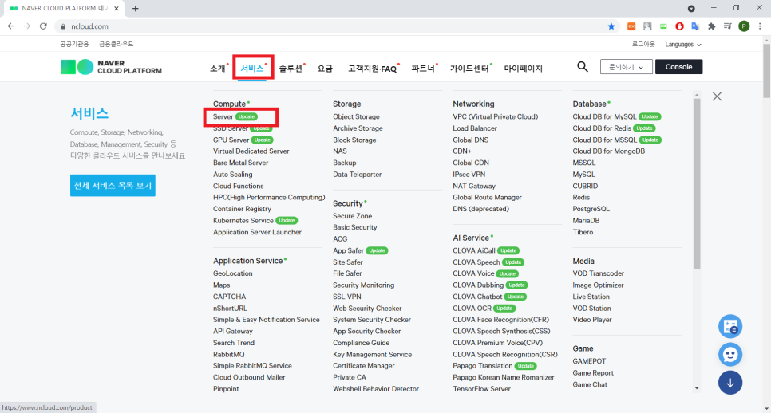Click the down arrow floating button
The image size is (771, 413).
730,383
